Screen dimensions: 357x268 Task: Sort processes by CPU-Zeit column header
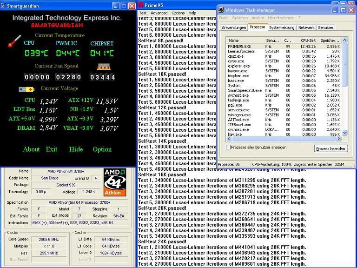[305, 40]
